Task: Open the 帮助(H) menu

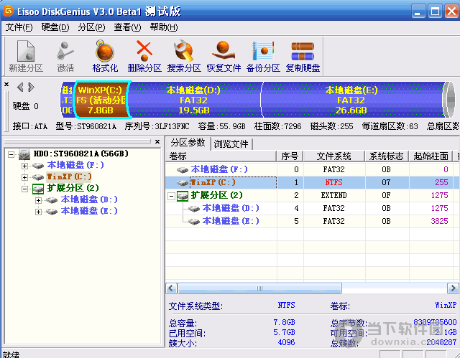Action: 164,27
